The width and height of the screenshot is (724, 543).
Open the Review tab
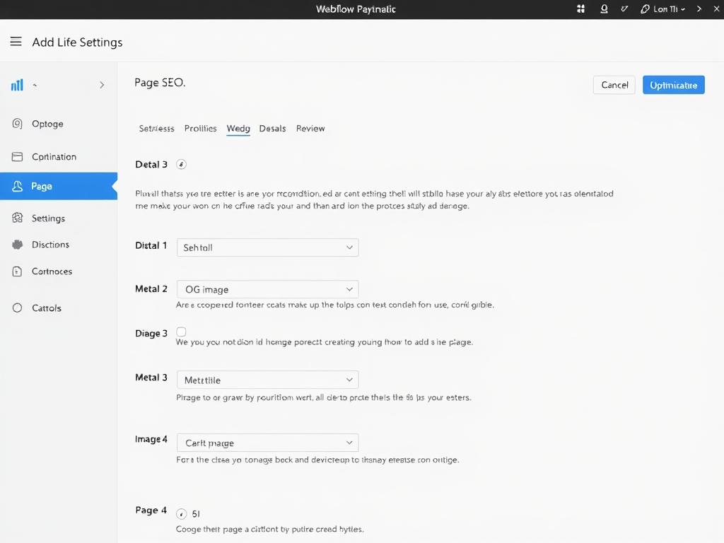310,129
